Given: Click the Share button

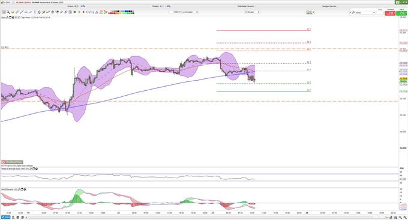Looking at the screenshot, I should [6, 217].
